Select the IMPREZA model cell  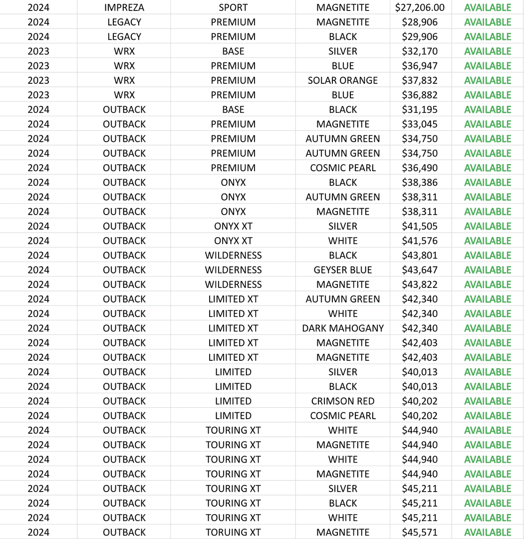[x=124, y=7]
